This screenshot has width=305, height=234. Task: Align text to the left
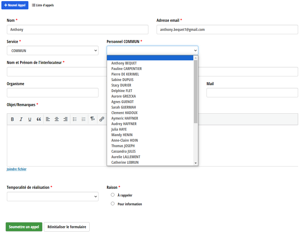[x=48, y=119]
